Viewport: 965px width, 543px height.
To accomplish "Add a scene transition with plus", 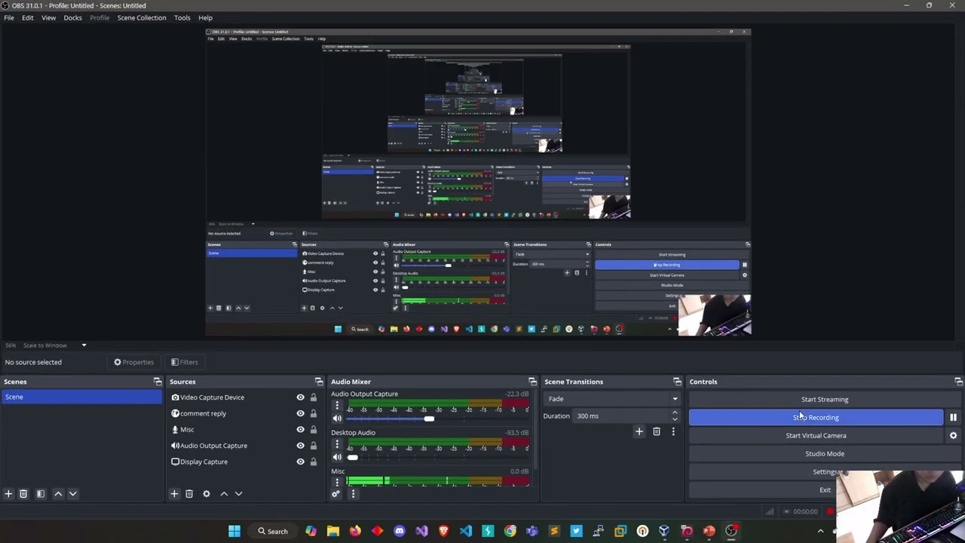I will pos(639,431).
